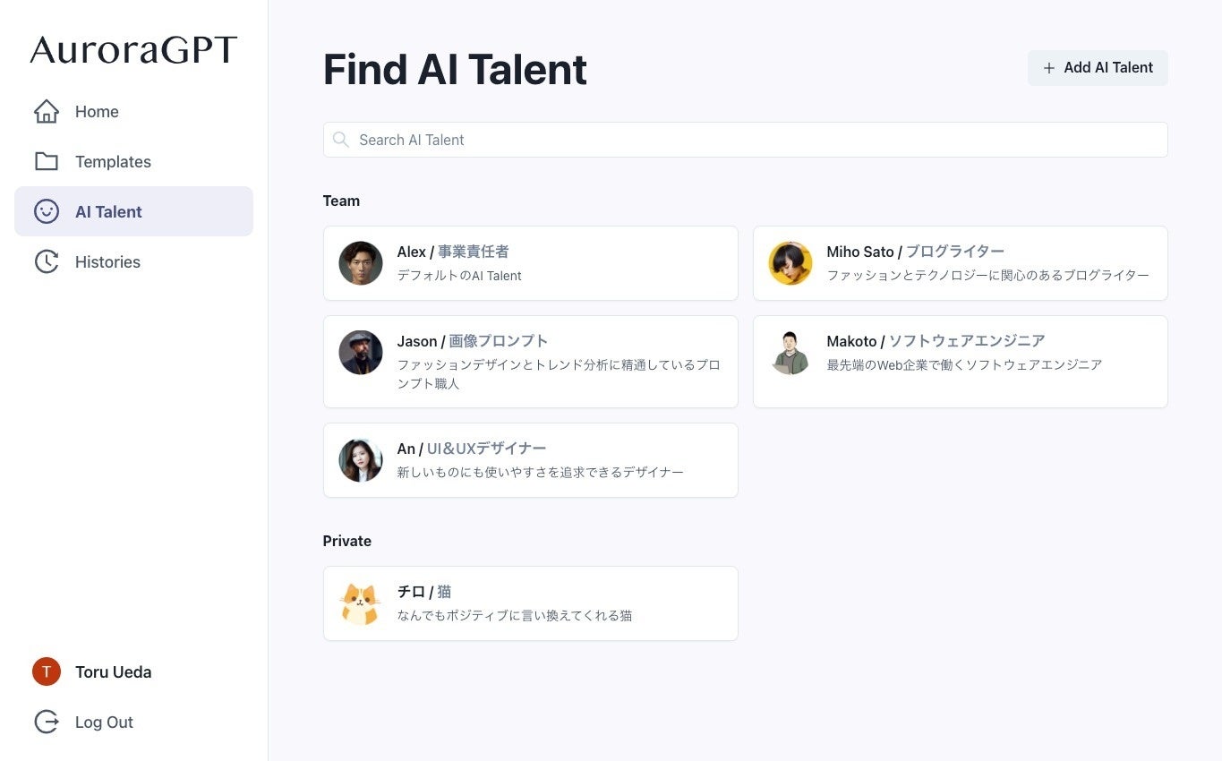Select Alex's profile photo
Image resolution: width=1222 pixels, height=761 pixels.
coord(361,263)
